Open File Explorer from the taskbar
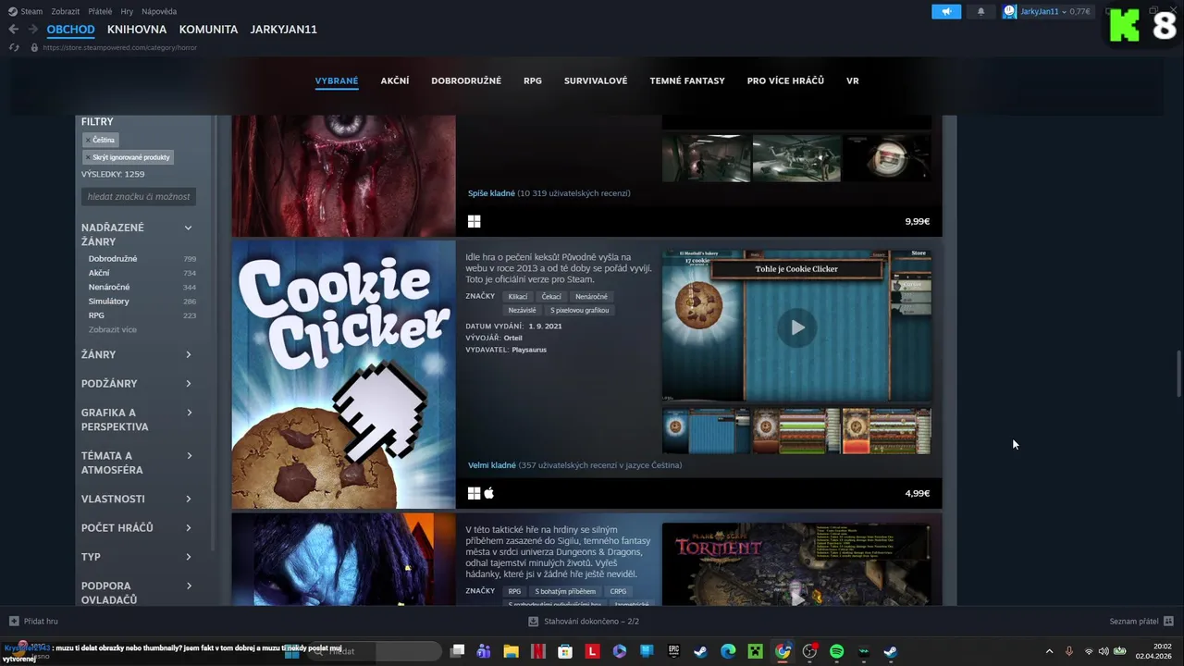The width and height of the screenshot is (1184, 666). point(511,651)
